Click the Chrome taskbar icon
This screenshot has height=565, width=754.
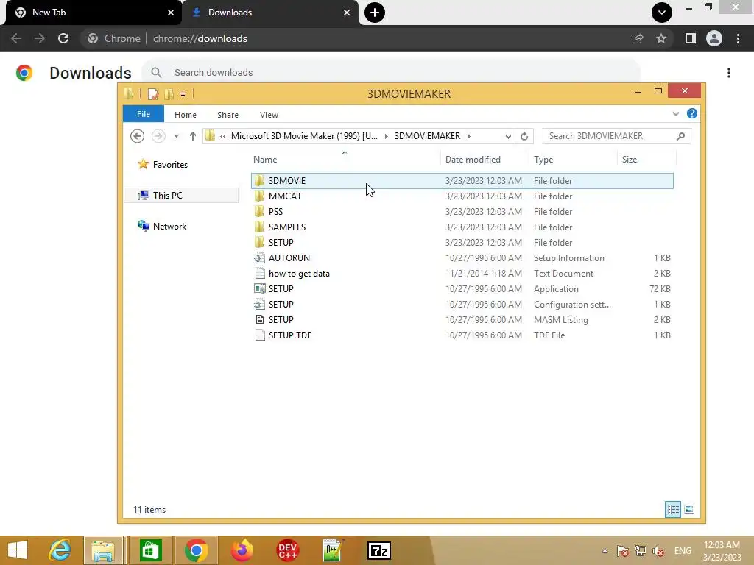click(x=196, y=550)
